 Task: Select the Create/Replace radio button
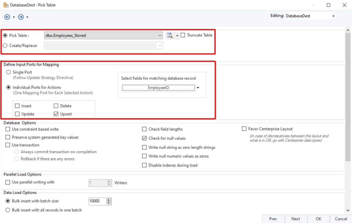[x=5, y=46]
